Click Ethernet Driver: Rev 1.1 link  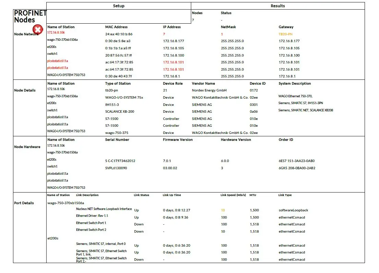[x=92, y=216]
